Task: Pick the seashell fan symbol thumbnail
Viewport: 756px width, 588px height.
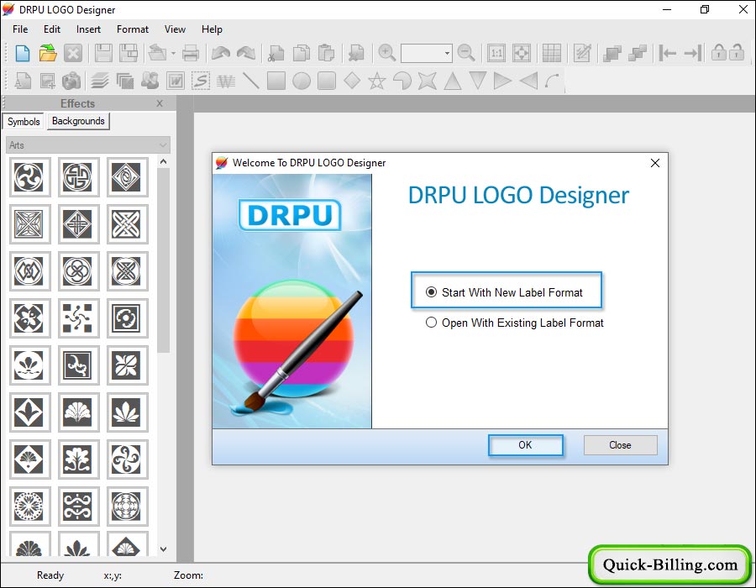Action: click(x=77, y=412)
